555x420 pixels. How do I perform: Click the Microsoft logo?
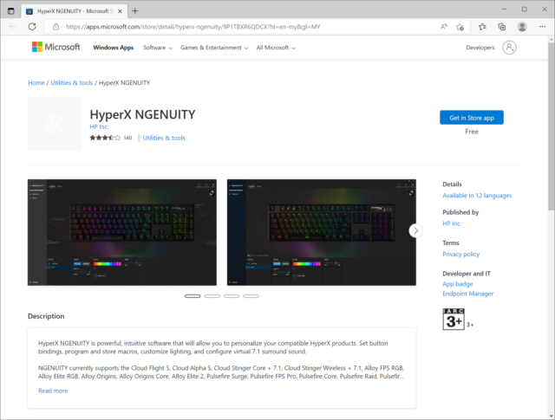[x=55, y=47]
